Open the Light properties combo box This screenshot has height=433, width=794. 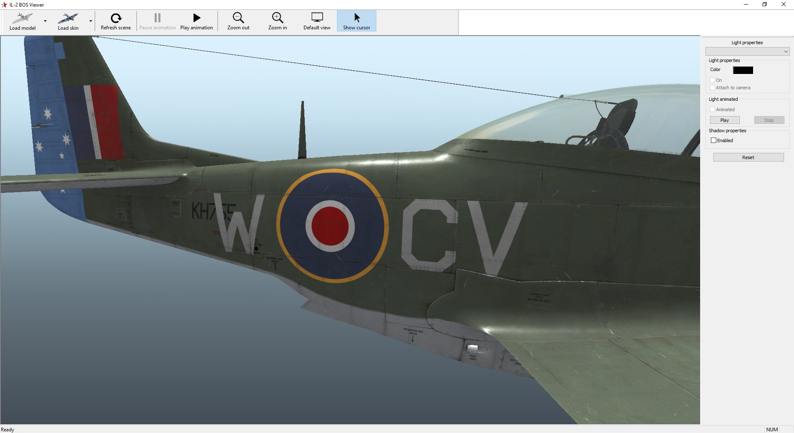(747, 52)
